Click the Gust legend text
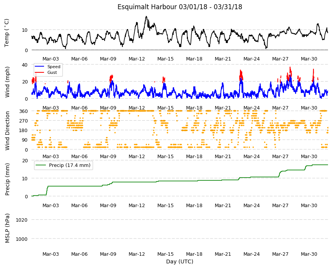The height and width of the screenshot is (268, 333). tap(52, 72)
